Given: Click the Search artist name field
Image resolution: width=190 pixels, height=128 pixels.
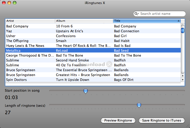Looking at the screenshot, I should pos(159,14).
